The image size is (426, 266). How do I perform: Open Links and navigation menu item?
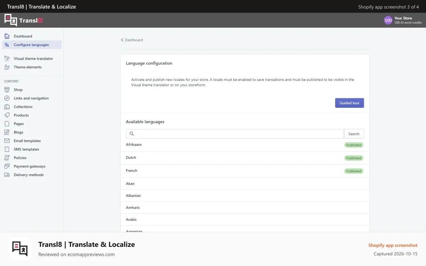pyautogui.click(x=32, y=98)
